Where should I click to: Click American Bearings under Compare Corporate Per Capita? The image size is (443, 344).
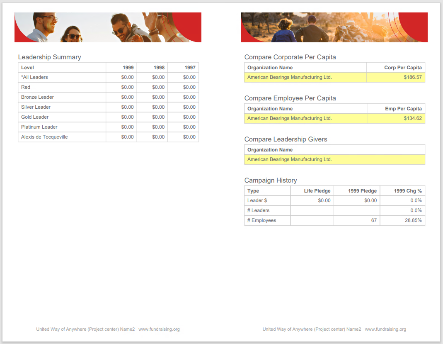pyautogui.click(x=289, y=77)
